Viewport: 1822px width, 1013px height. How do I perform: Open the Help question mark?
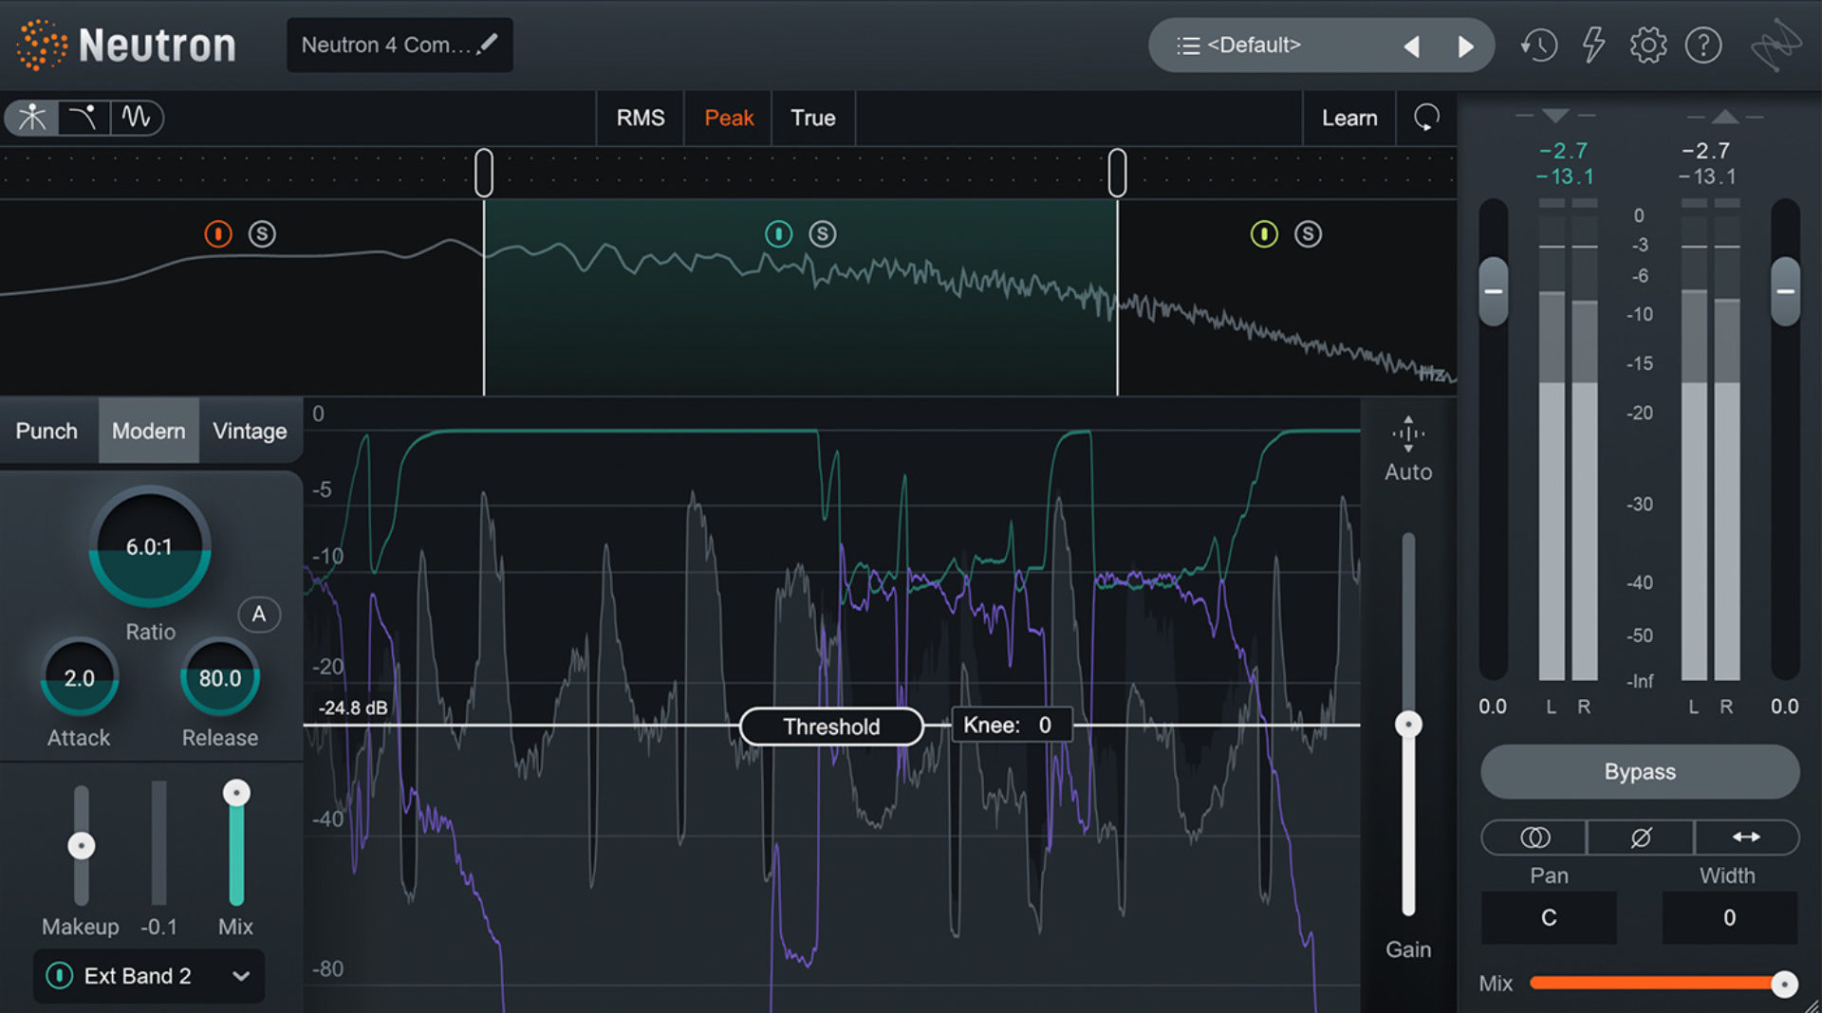click(1703, 45)
